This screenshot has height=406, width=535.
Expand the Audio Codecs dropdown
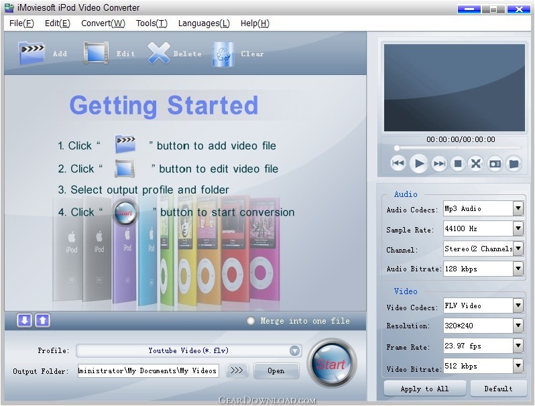(x=518, y=208)
